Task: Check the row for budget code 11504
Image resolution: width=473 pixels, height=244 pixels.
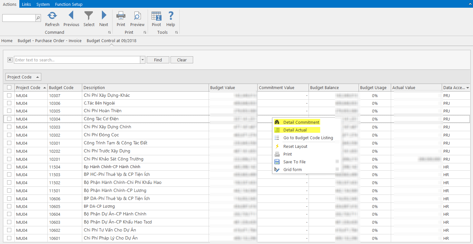Action: click(9, 167)
